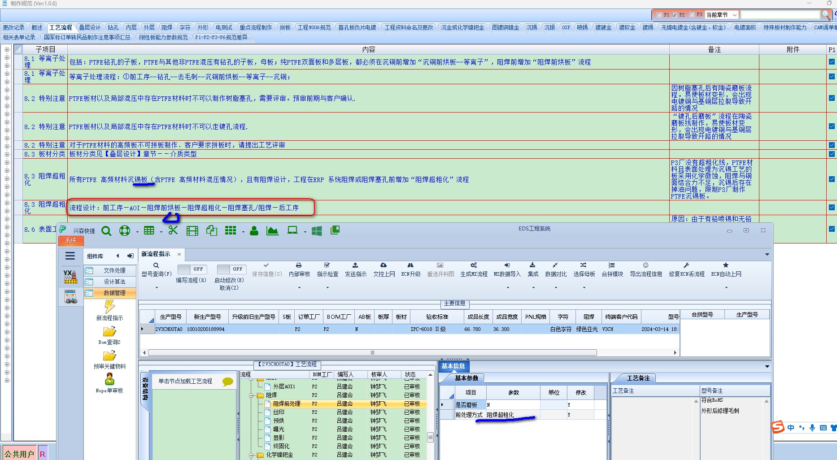The image size is (837, 460).
Task: Open the hamburger menu in EDS sidebar
Action: click(70, 256)
